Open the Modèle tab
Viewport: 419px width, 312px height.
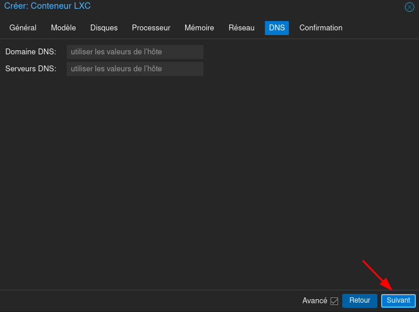(63, 28)
